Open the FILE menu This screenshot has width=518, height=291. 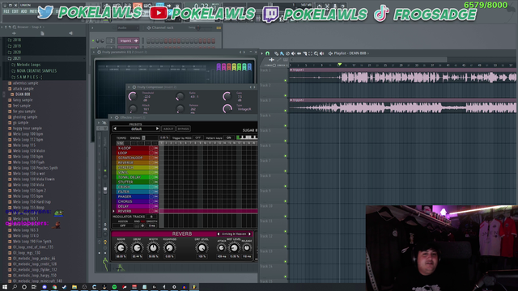pyautogui.click(x=6, y=11)
